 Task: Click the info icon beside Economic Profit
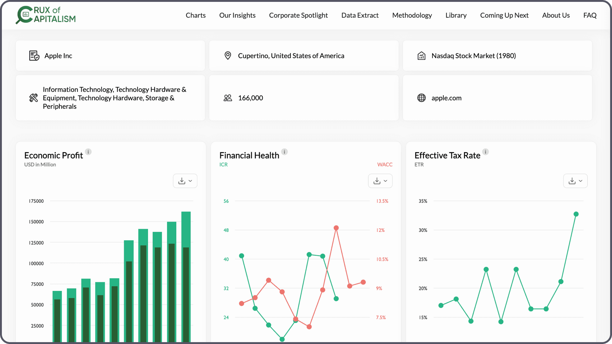(88, 152)
